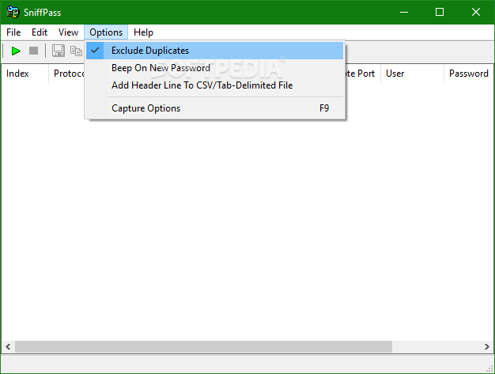Minimize the SniffPass window
Viewport: 495px width, 374px height.
404,13
